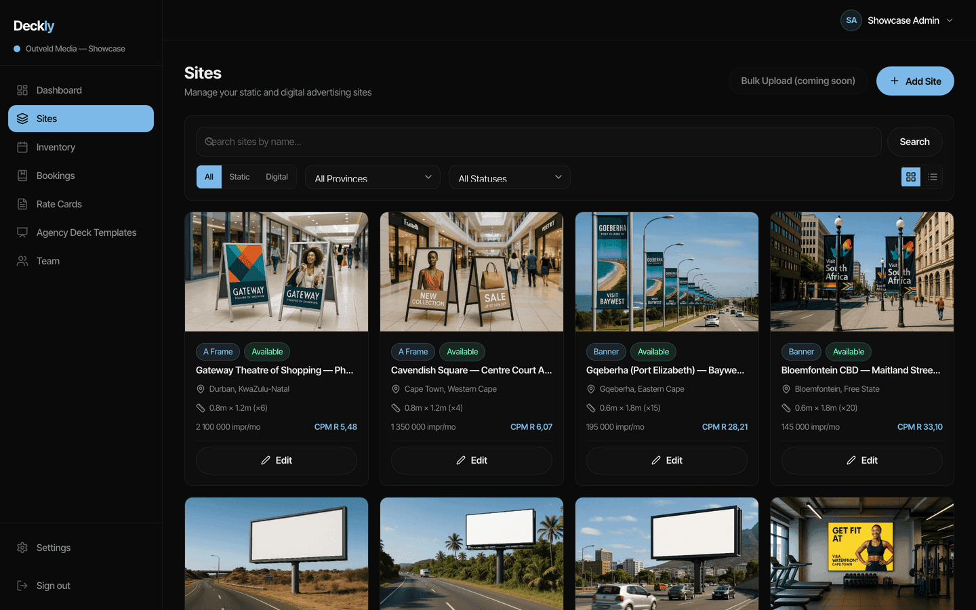Open Agency Deck Templates page
976x610 pixels.
click(x=81, y=232)
